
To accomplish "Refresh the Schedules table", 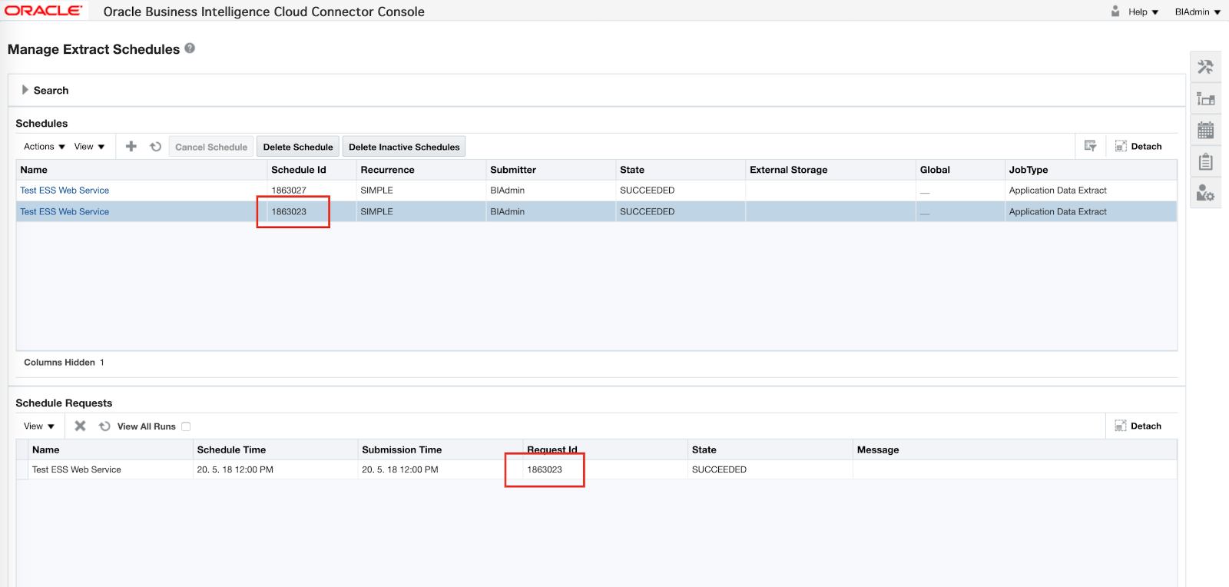I will click(156, 147).
